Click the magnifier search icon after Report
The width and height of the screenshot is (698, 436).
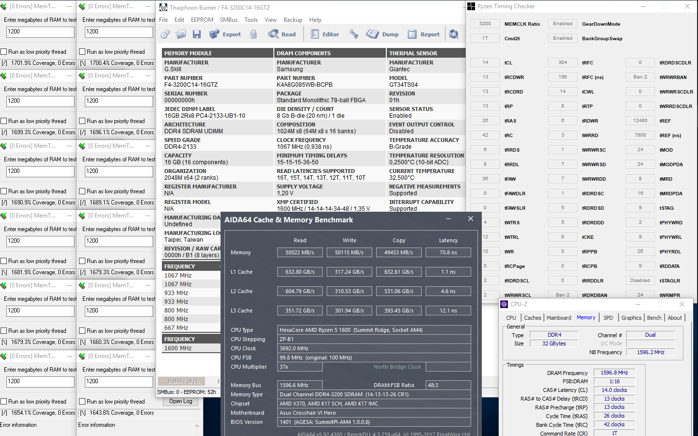pyautogui.click(x=454, y=34)
